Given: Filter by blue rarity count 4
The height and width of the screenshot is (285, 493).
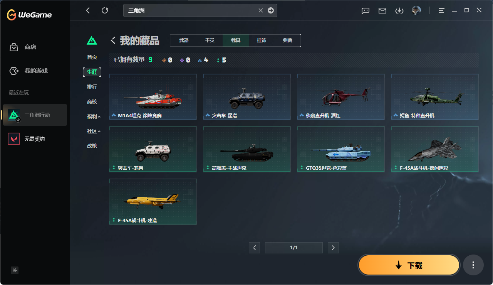Looking at the screenshot, I should pyautogui.click(x=203, y=60).
